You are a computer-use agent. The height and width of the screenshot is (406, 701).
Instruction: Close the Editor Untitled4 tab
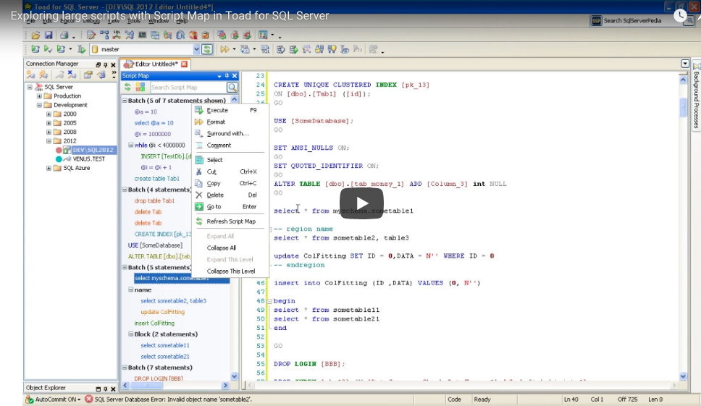[185, 64]
